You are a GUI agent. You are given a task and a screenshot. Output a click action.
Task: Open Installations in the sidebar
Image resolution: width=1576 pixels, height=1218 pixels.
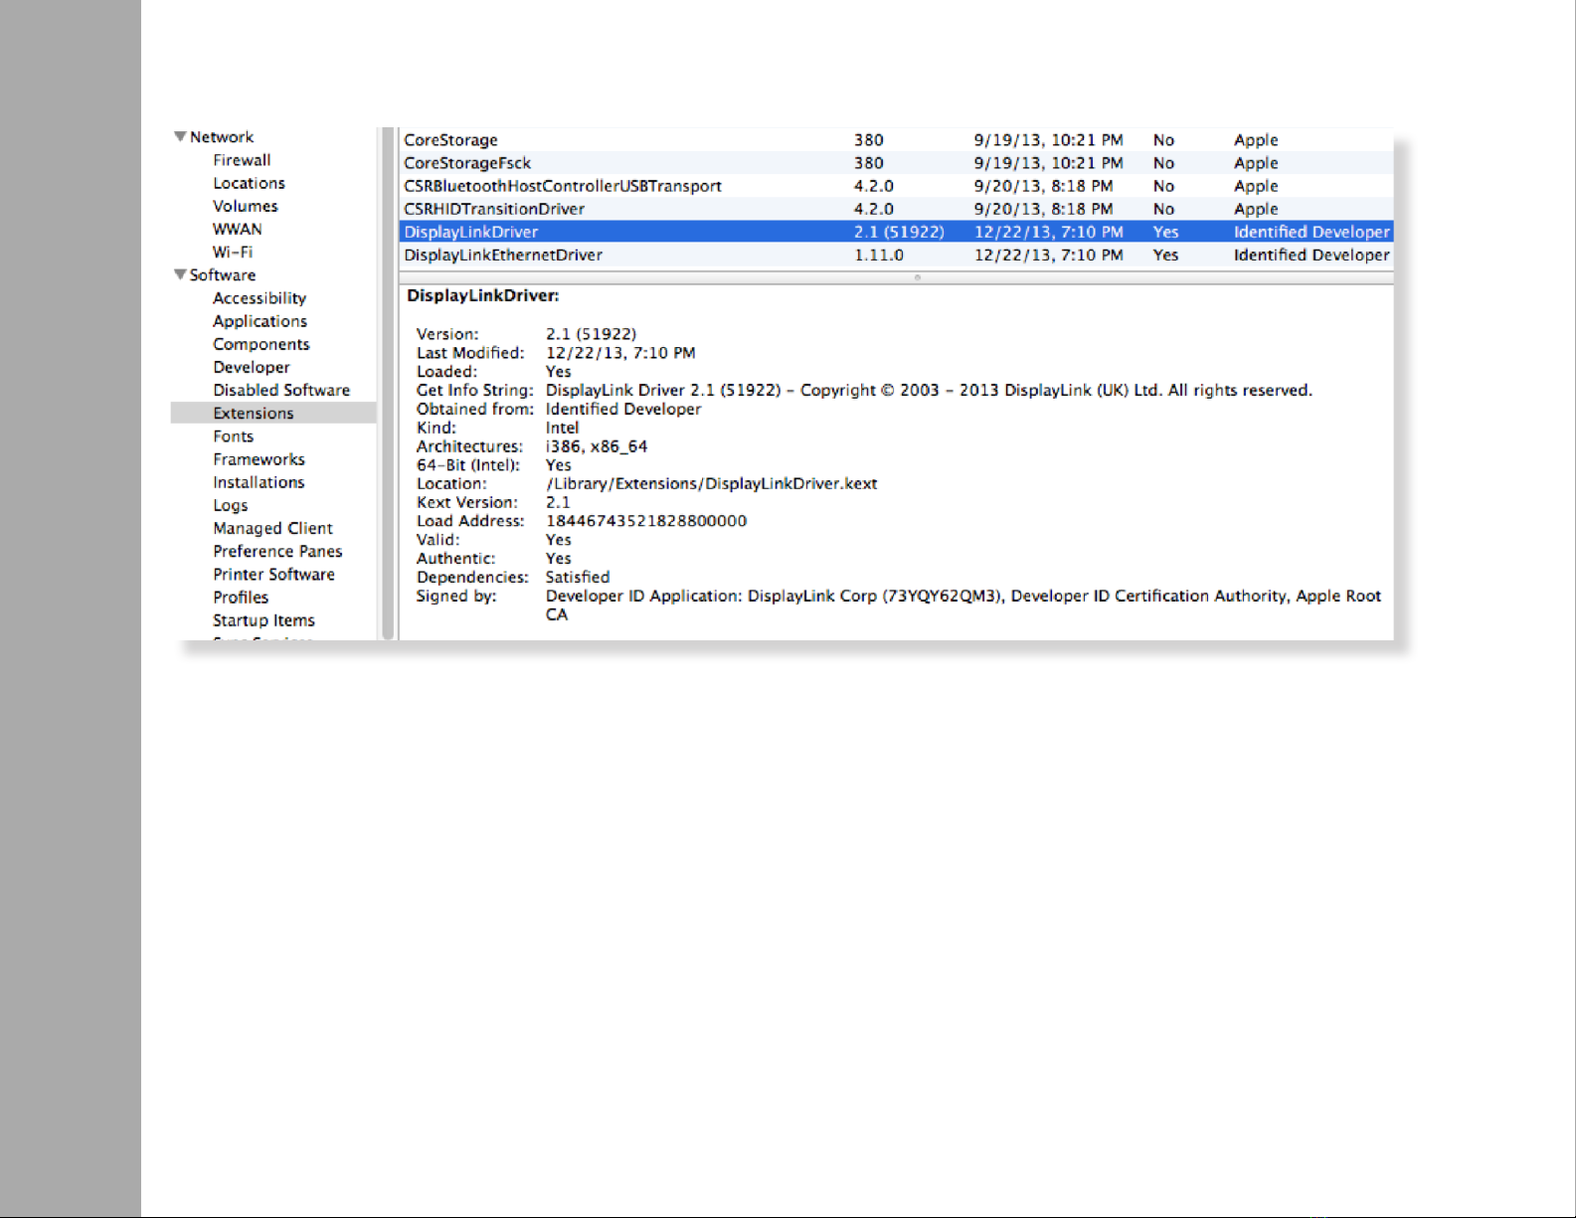tap(259, 482)
